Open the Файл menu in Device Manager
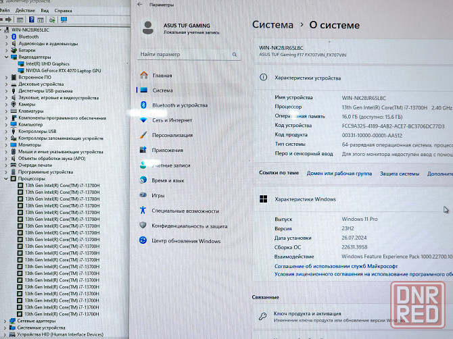This screenshot has width=453, height=339. click(5, 10)
